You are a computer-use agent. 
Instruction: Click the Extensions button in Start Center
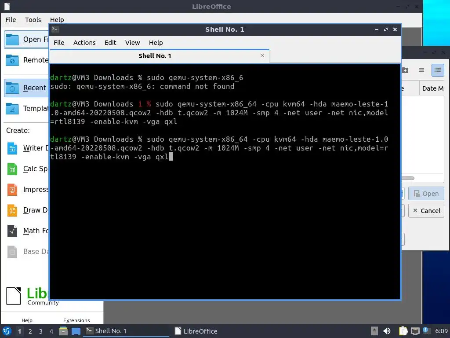(76, 320)
